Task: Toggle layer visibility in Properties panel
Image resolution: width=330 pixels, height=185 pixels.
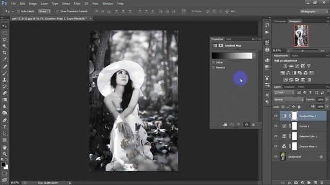Action: coord(246,125)
